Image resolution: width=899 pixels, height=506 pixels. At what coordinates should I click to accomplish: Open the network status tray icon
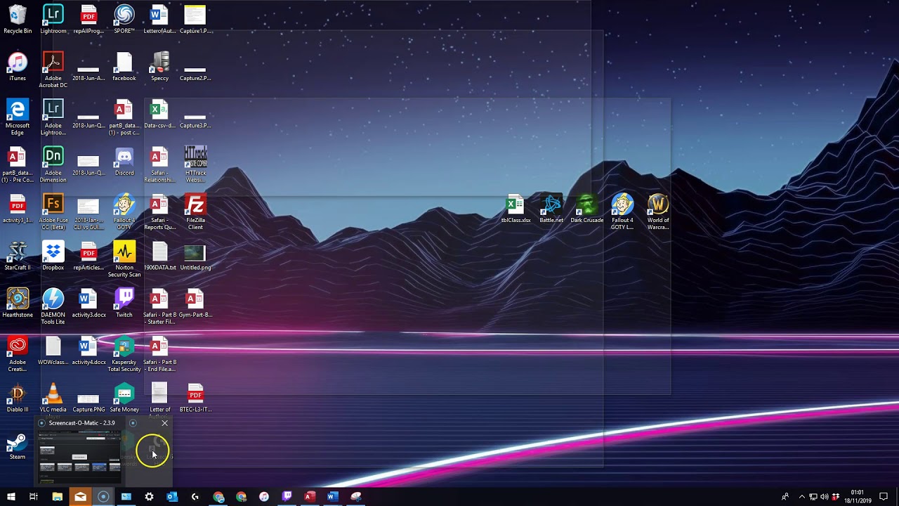point(813,497)
